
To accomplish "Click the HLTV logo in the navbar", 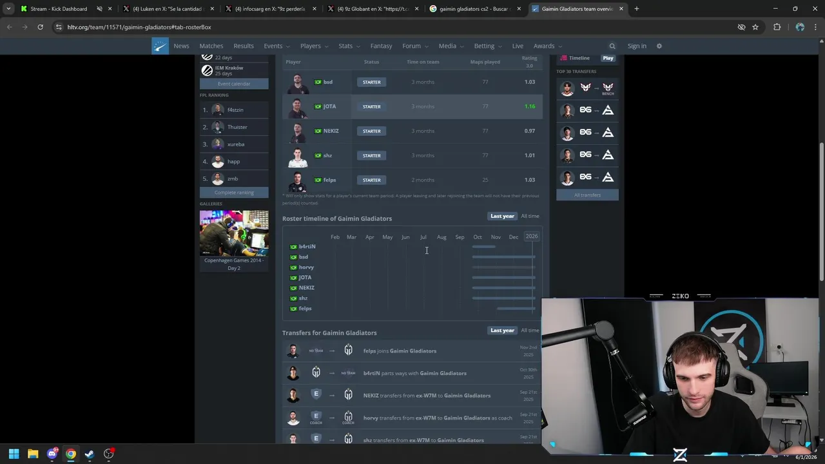I will click(x=160, y=46).
